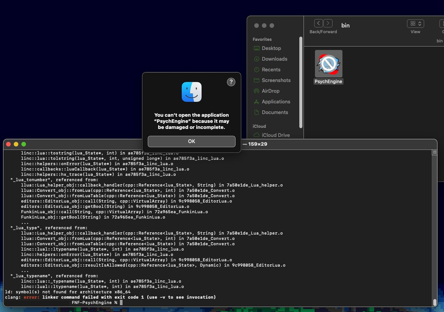444x312 pixels.
Task: Open the help question mark in dialog
Action: [231, 82]
